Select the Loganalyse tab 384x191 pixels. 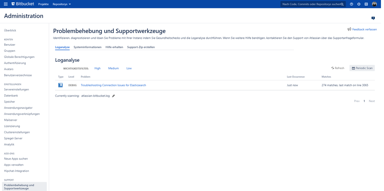click(x=62, y=47)
